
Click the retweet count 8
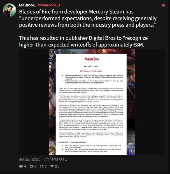(35, 166)
